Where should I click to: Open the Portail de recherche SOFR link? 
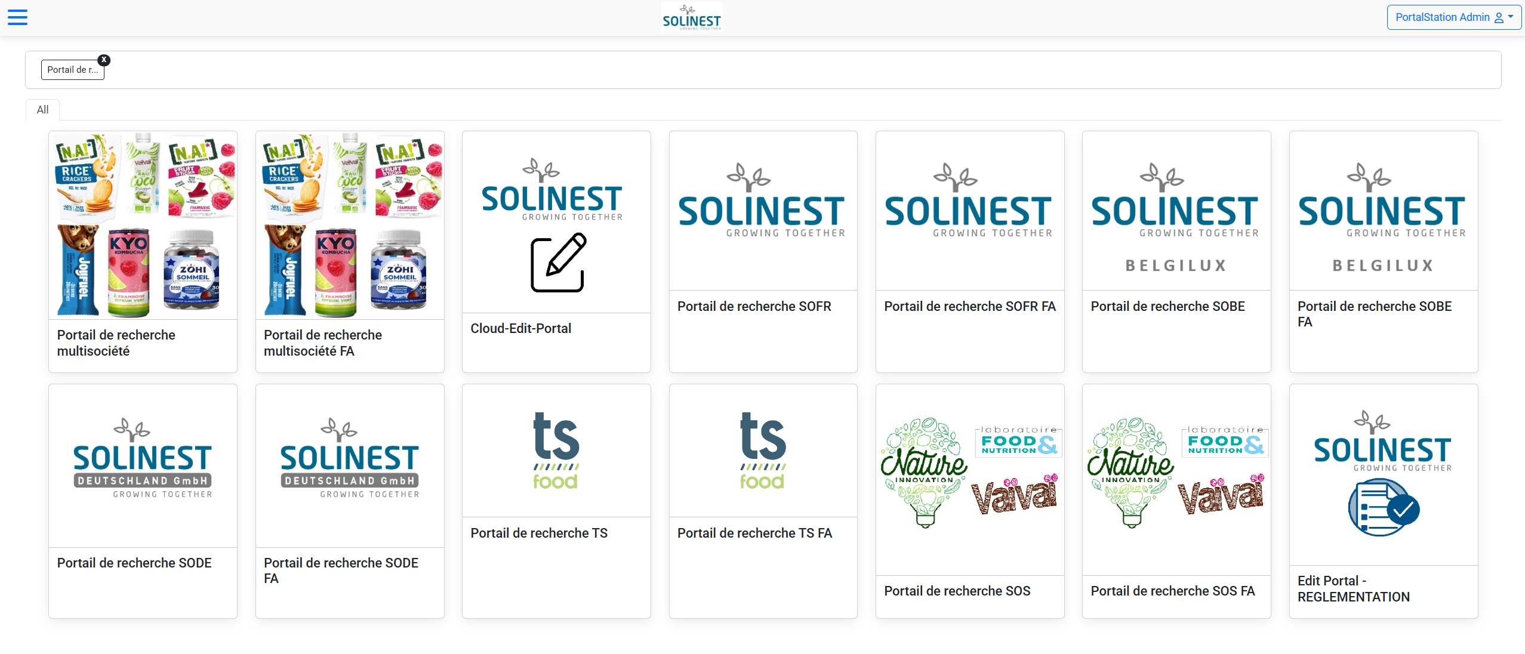click(x=754, y=306)
